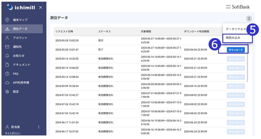
Task: Click the question mark FAQ icon
Action: [7, 74]
